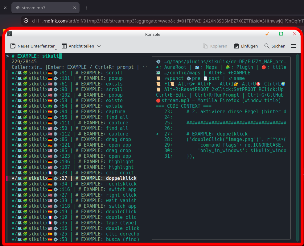The width and height of the screenshot is (304, 246).
Task: Select row ':86 | # EXAMPLE: drag drop'
Action: point(71,140)
